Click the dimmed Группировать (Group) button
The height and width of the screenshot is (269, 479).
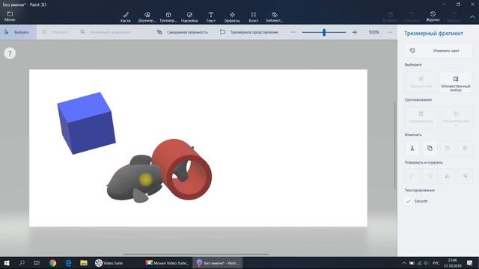[x=421, y=117]
